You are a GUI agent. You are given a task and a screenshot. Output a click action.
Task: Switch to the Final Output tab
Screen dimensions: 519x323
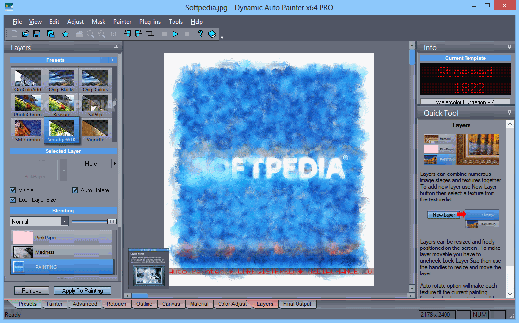pyautogui.click(x=297, y=304)
